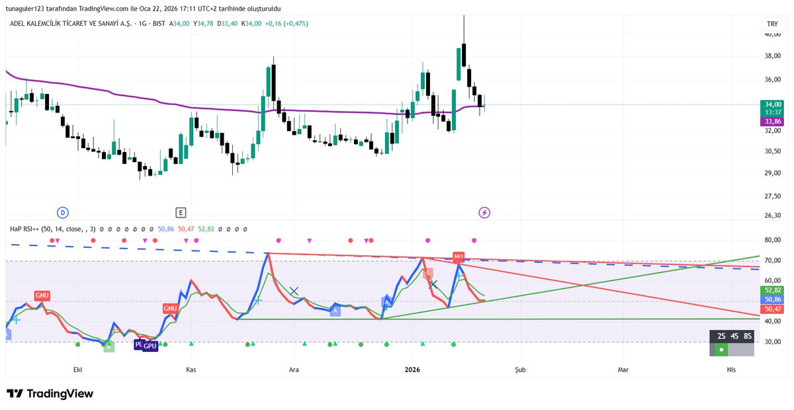This screenshot has height=410, width=794.
Task: Click the 2S header in timeframe table
Action: [721, 336]
